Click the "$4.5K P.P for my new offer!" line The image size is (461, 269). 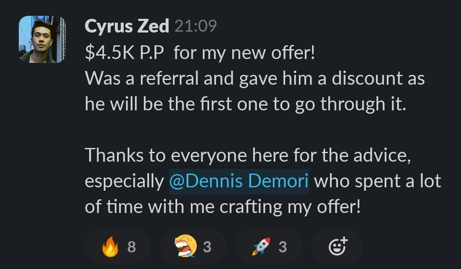[x=200, y=53]
